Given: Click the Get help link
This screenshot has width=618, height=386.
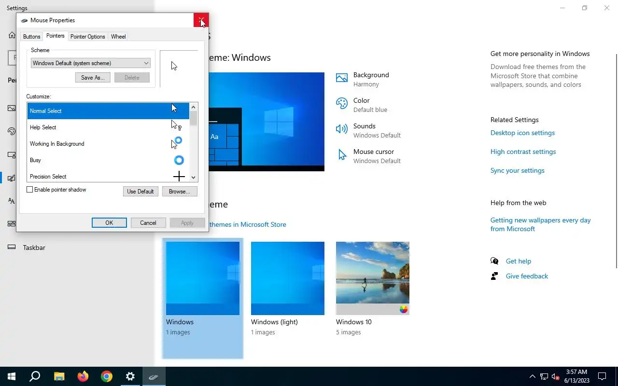Looking at the screenshot, I should point(518,261).
